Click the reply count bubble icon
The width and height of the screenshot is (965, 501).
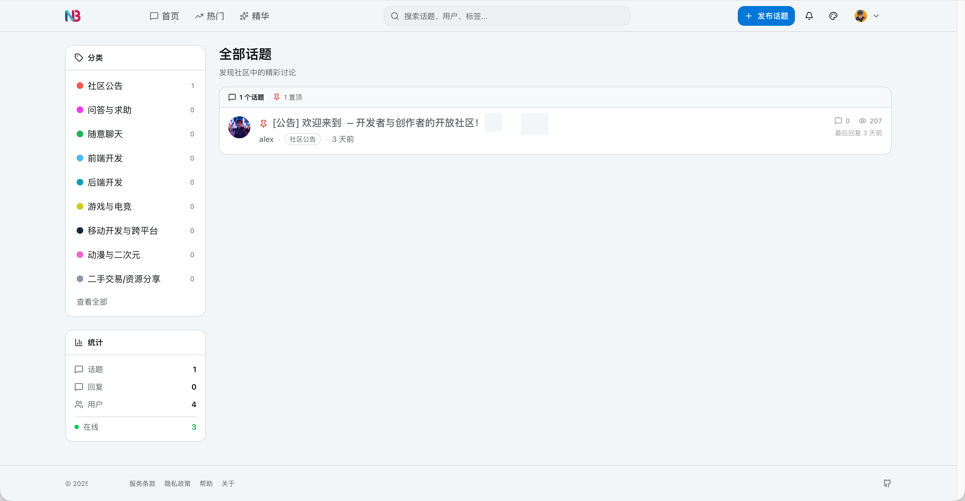click(838, 120)
